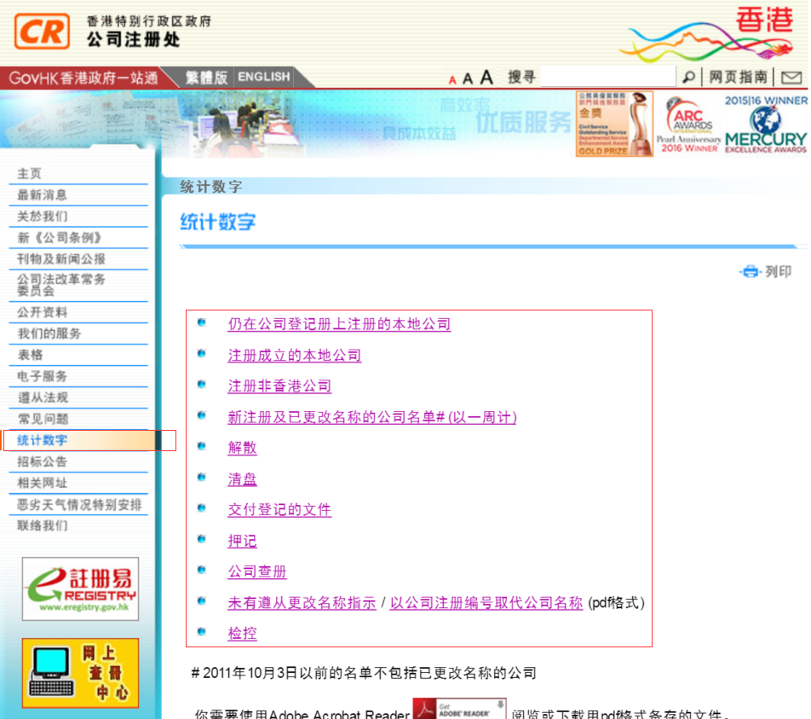Viewport: 811px width, 719px height.
Task: Open the email contact envelope icon
Action: pos(791,77)
